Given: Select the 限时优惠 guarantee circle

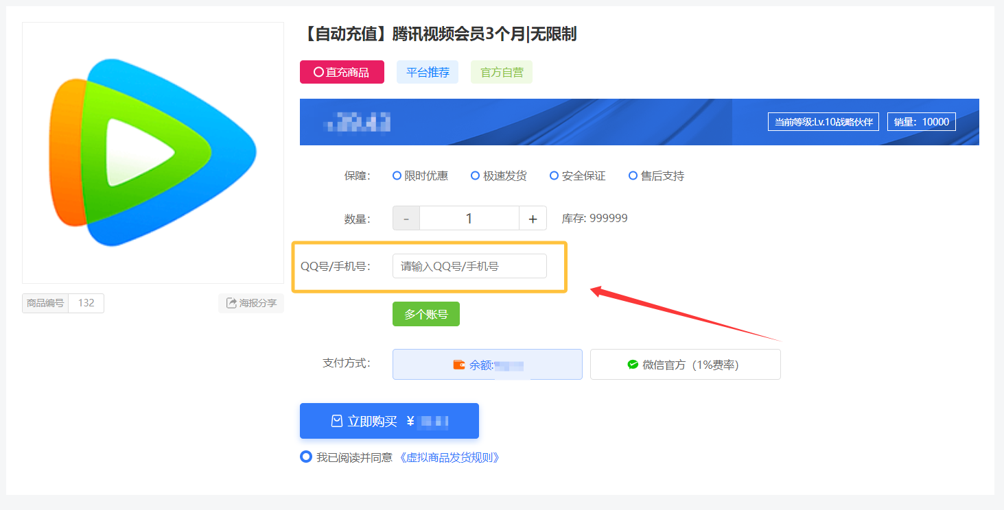Looking at the screenshot, I should [x=397, y=175].
